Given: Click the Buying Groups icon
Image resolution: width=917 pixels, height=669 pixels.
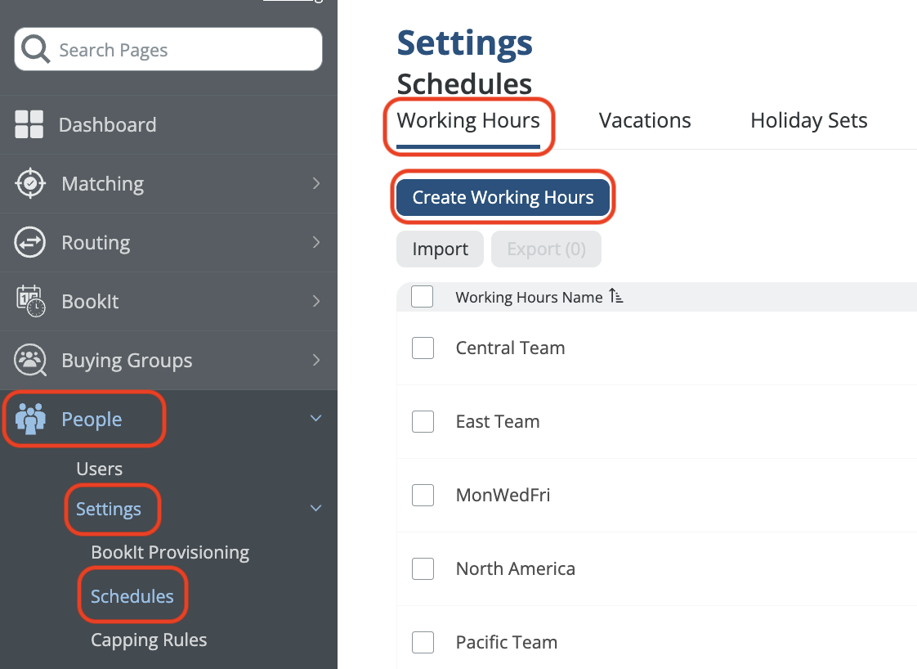Looking at the screenshot, I should [x=30, y=361].
